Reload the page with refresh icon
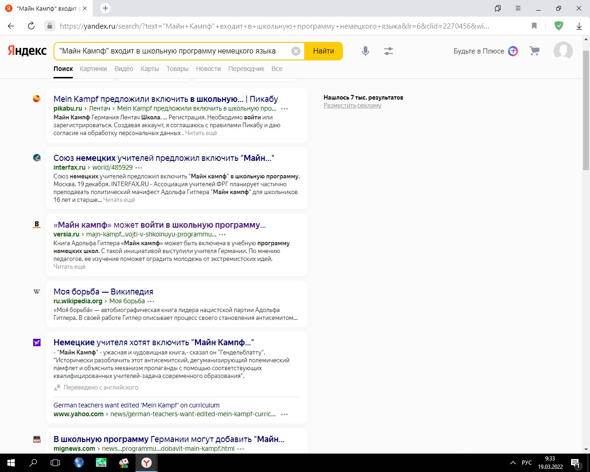Viewport: 590px width, 472px height. click(x=31, y=26)
